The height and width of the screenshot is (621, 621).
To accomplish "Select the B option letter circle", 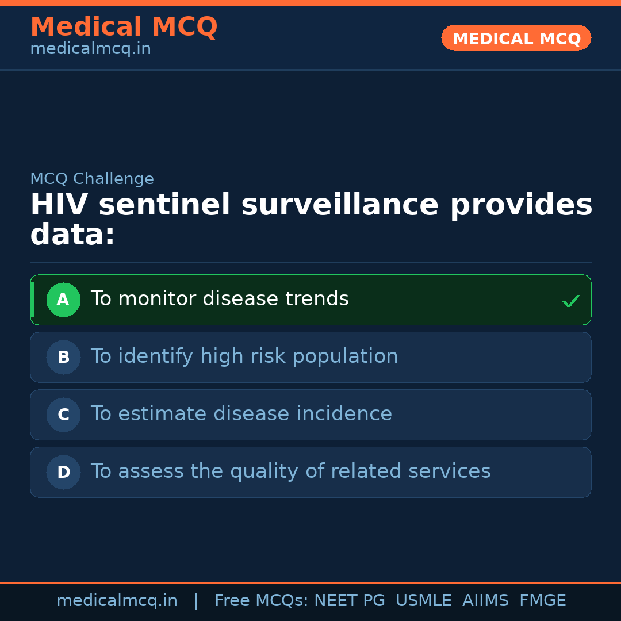I will click(x=63, y=357).
